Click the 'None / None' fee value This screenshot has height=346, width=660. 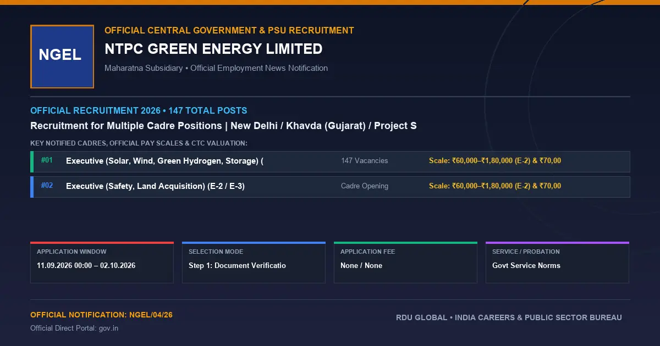pyautogui.click(x=361, y=265)
